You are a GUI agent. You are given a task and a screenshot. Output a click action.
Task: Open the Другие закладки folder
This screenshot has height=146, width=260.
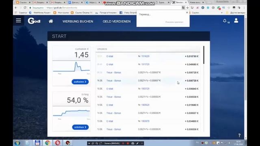click(x=236, y=13)
